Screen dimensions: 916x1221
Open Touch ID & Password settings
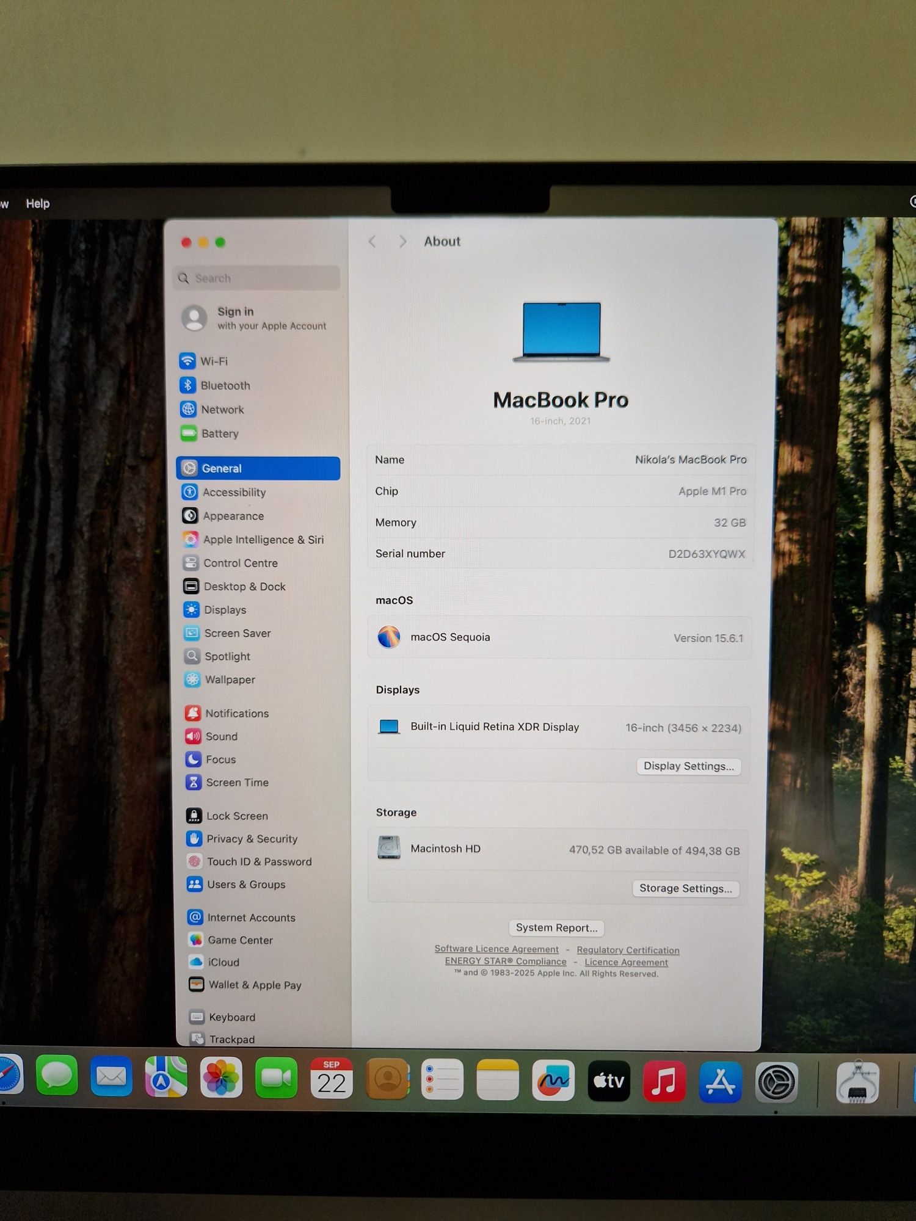(x=249, y=861)
